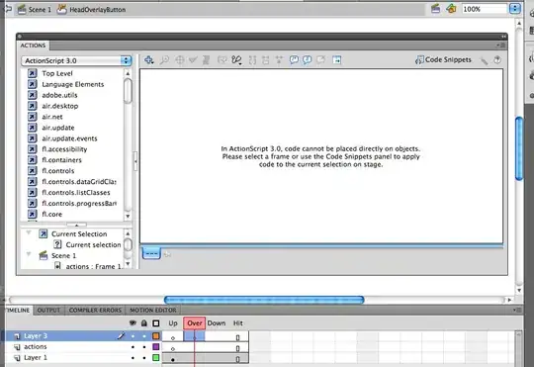Click the Insert target path crosshair icon
Image resolution: width=534 pixels, height=367 pixels.
click(x=179, y=60)
